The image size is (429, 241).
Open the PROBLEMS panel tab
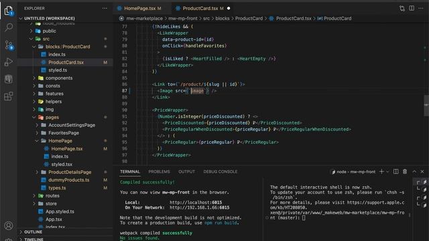159,171
